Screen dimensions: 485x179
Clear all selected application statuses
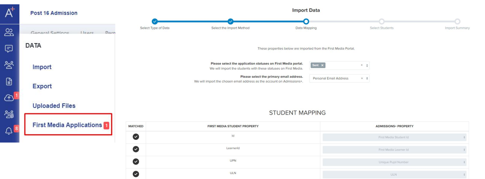click(362, 65)
